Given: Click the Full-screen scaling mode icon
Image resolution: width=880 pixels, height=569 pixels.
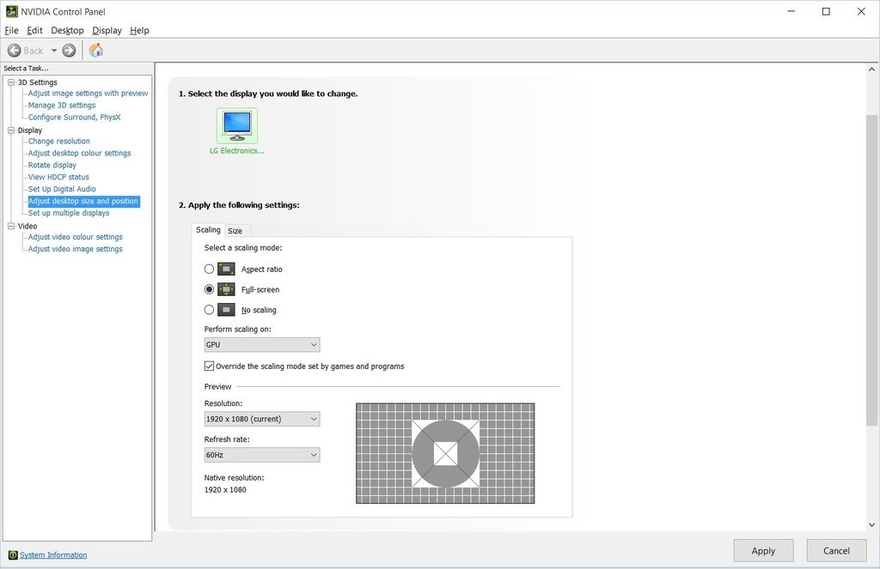Looking at the screenshot, I should (226, 289).
